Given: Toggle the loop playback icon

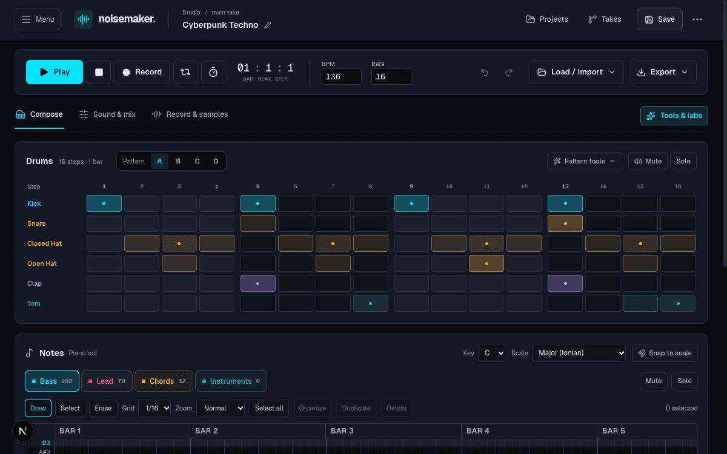Looking at the screenshot, I should pos(185,72).
